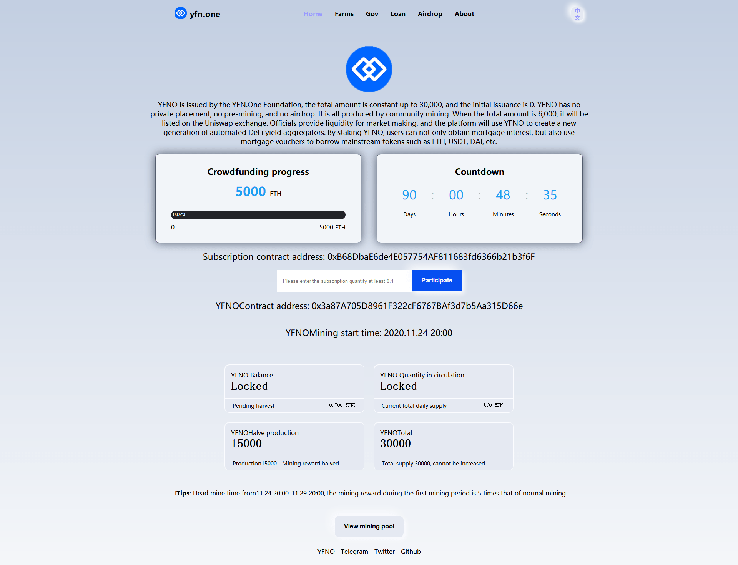This screenshot has height=565, width=738.
Task: Click the subscription quantity input field
Action: click(344, 280)
